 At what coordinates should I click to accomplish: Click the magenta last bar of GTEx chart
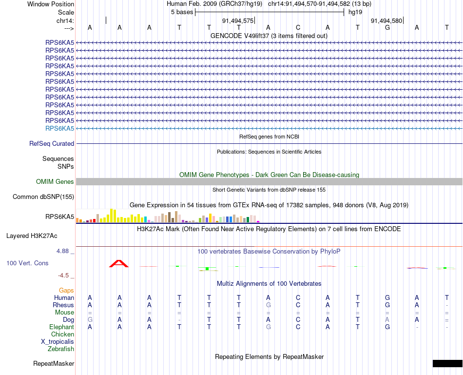[x=258, y=221]
